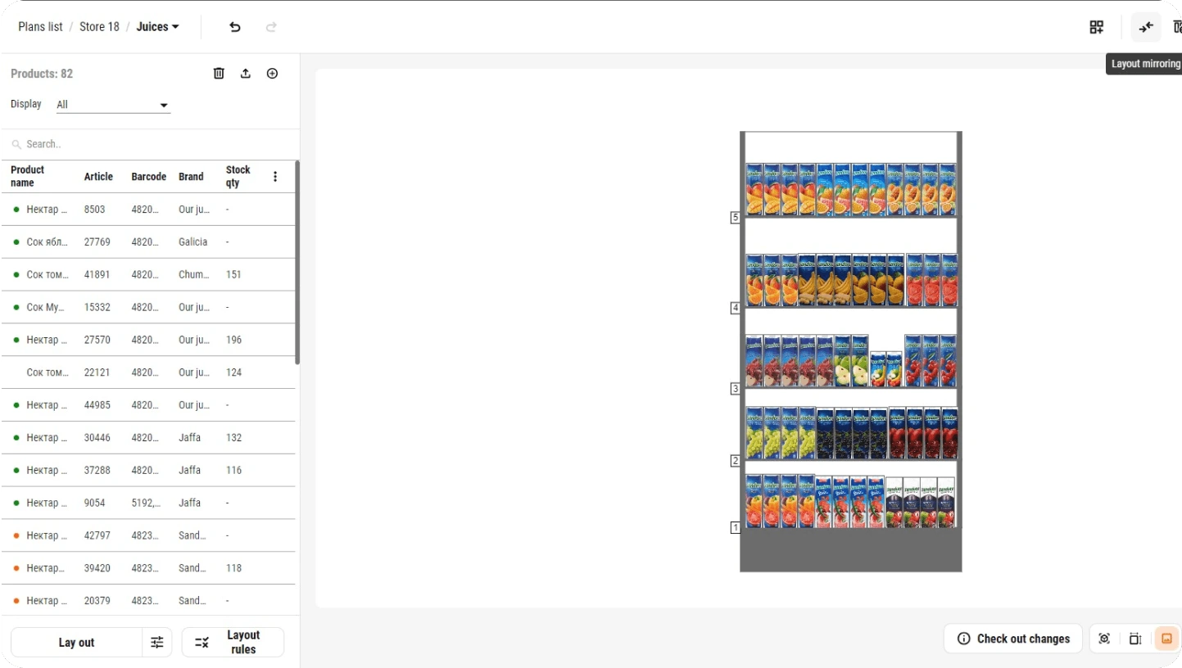1182x668 pixels.
Task: Add a product with the plus icon
Action: (273, 74)
